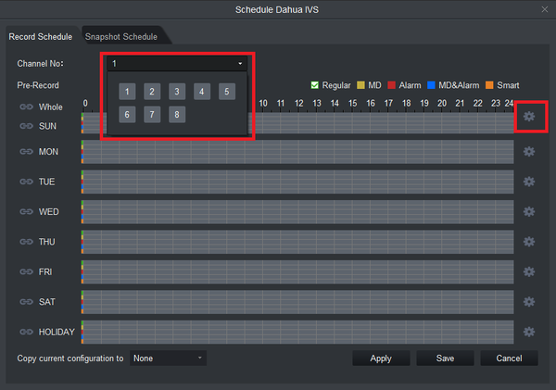Screen dimensions: 556x390
Task: Link the SAT row chain icon
Action: tap(26, 302)
